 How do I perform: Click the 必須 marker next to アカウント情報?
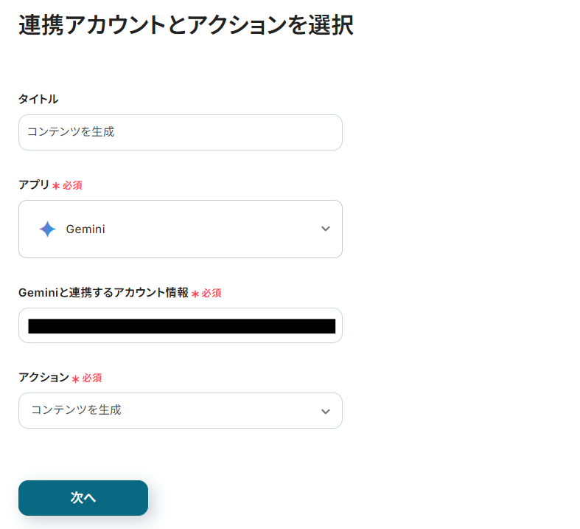pyautogui.click(x=212, y=293)
